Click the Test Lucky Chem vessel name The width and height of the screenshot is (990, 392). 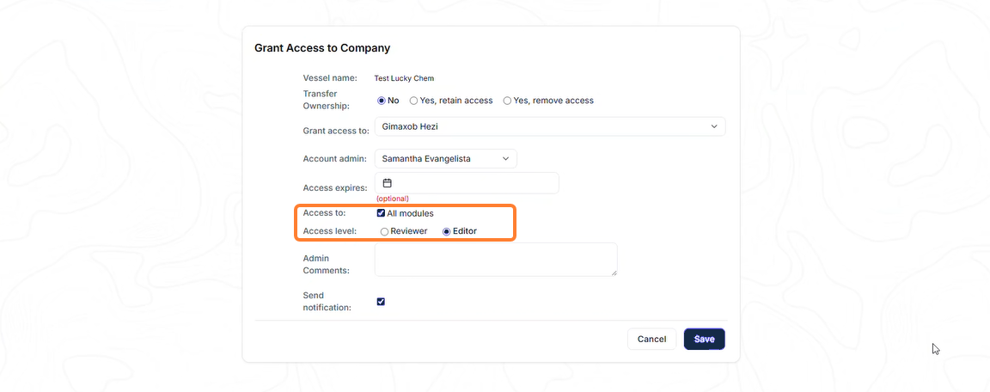point(404,78)
